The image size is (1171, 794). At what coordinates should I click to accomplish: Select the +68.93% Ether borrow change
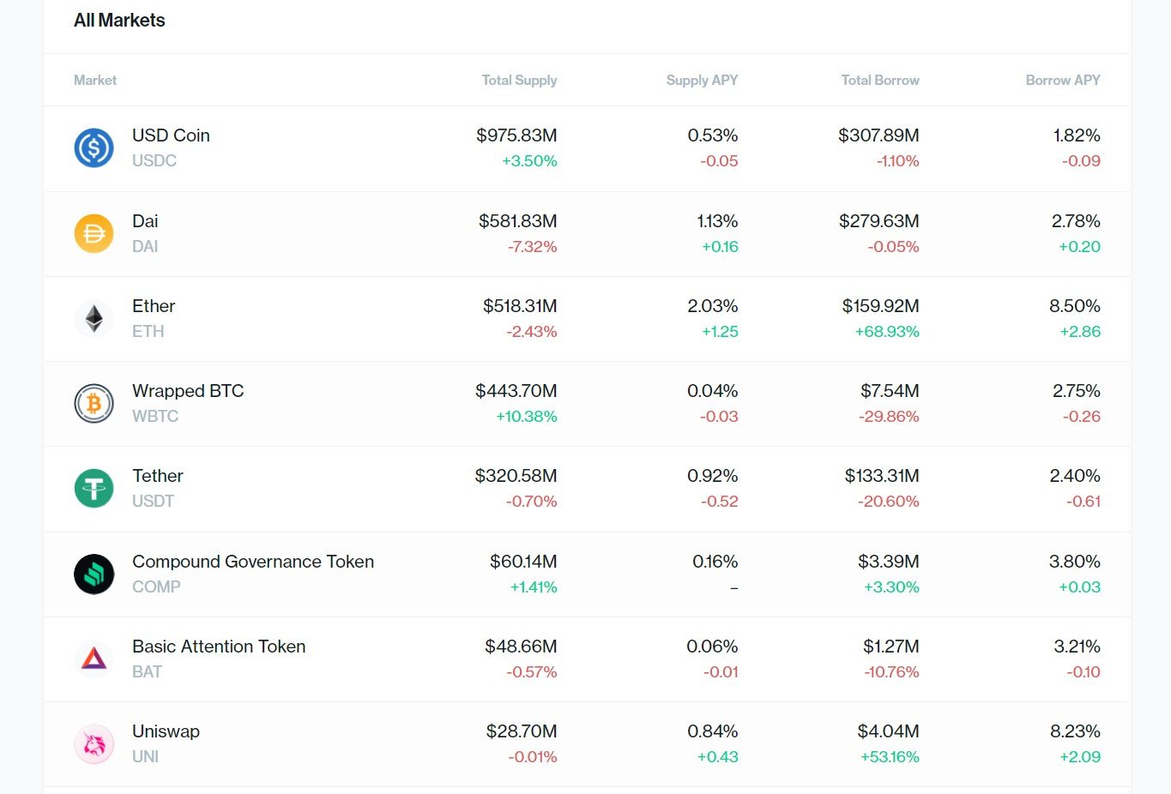click(887, 332)
